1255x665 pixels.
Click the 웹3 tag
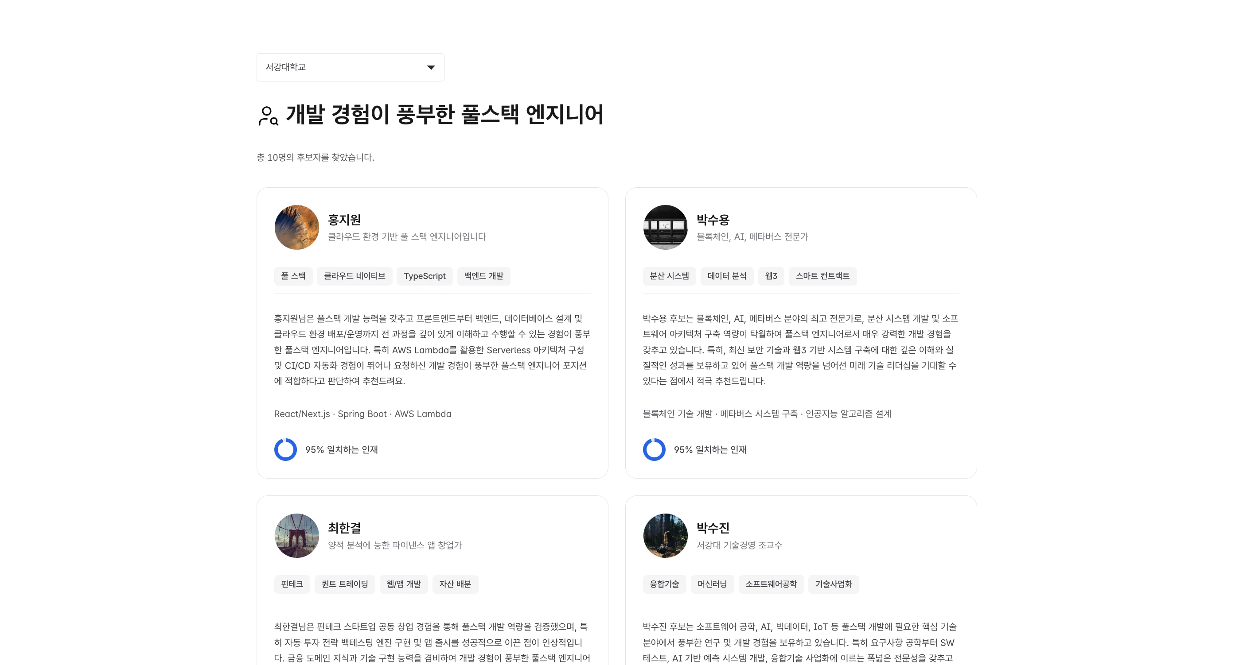771,276
